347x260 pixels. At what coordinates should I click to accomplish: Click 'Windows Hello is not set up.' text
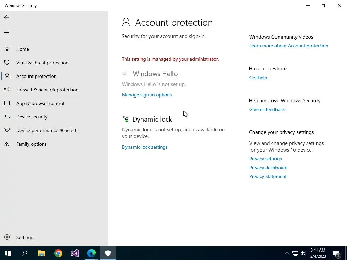click(x=154, y=84)
